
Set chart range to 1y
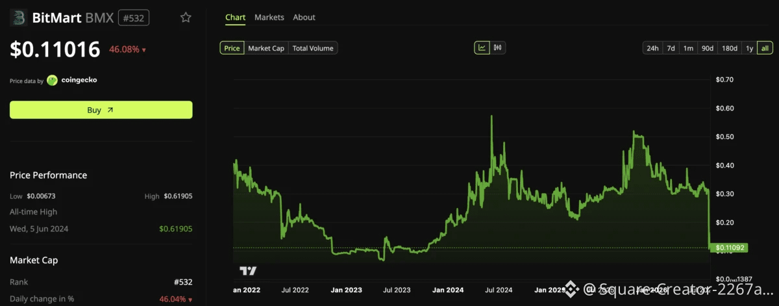[749, 48]
